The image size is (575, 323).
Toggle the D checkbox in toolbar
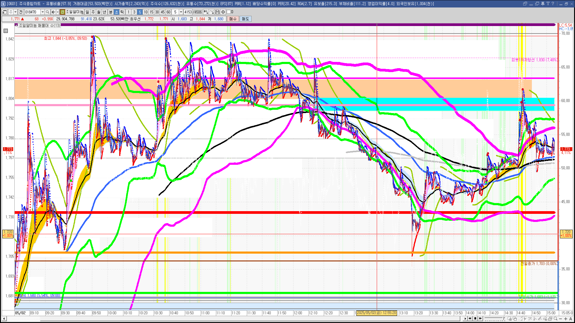click(229, 12)
